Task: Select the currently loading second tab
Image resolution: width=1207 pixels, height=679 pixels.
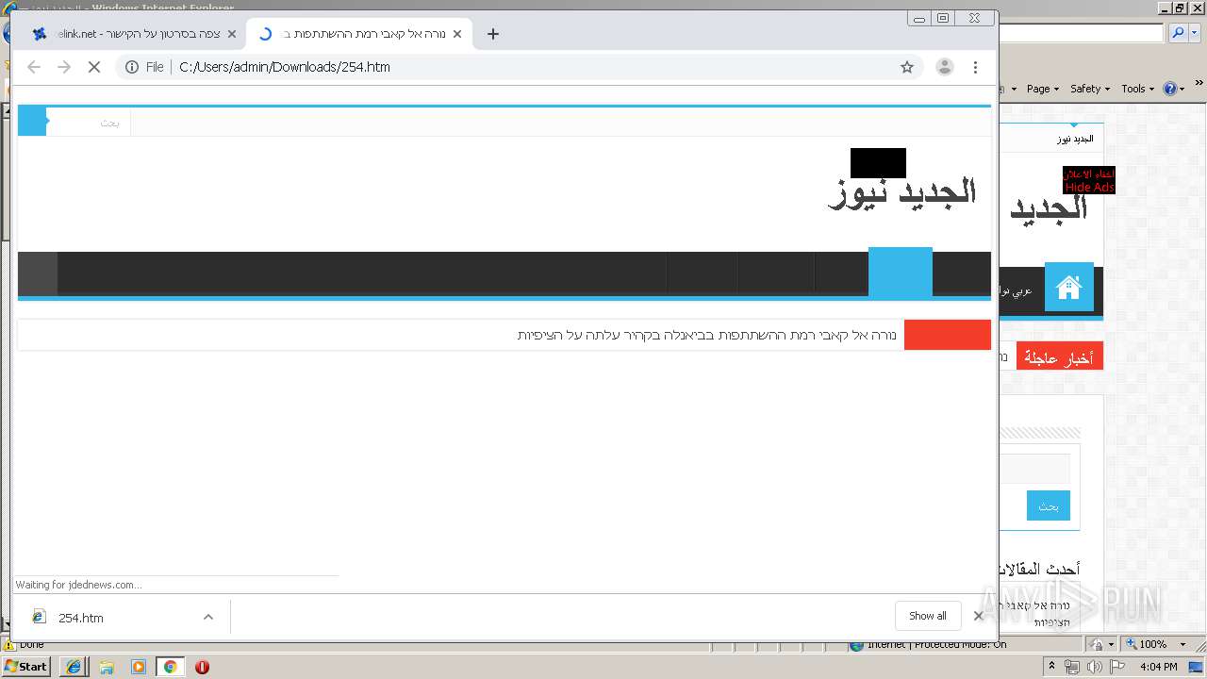Action: (358, 34)
